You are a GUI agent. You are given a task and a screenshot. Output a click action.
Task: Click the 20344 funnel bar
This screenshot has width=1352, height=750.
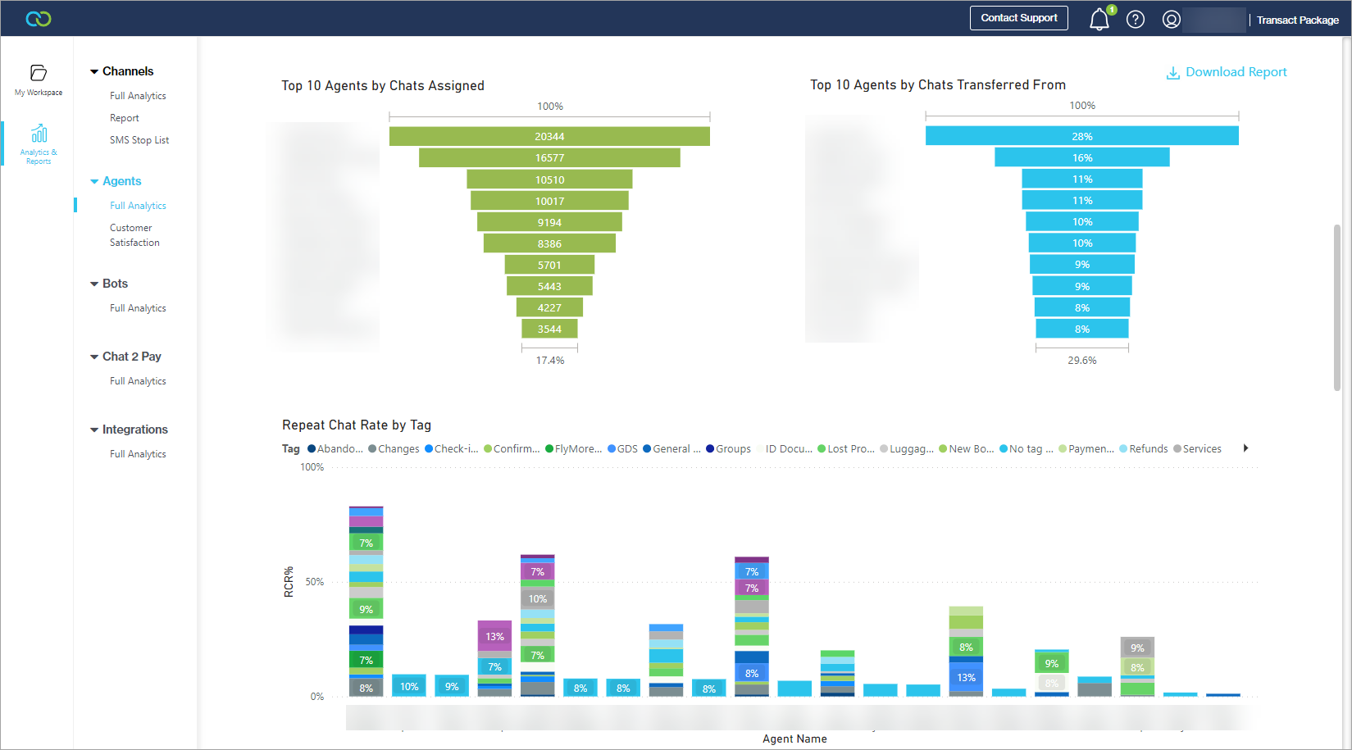[x=549, y=136]
